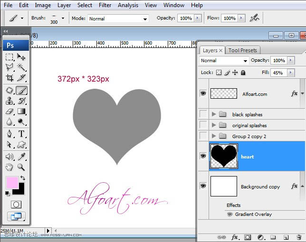This screenshot has height=242, width=306.
Task: Enable airbrush mode in options bar
Action: tap(255, 18)
